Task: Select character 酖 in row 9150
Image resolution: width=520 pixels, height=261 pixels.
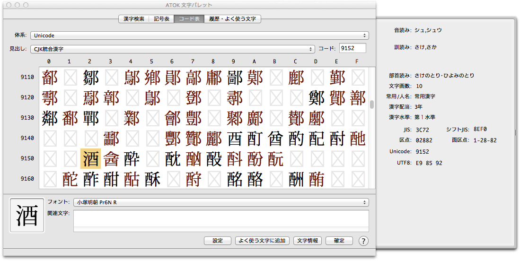Action: tap(173, 159)
